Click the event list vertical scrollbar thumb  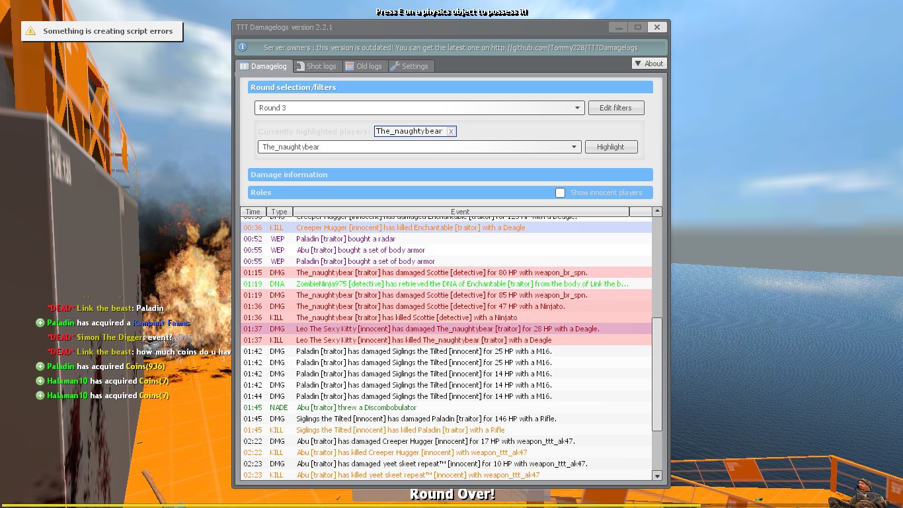pos(656,374)
